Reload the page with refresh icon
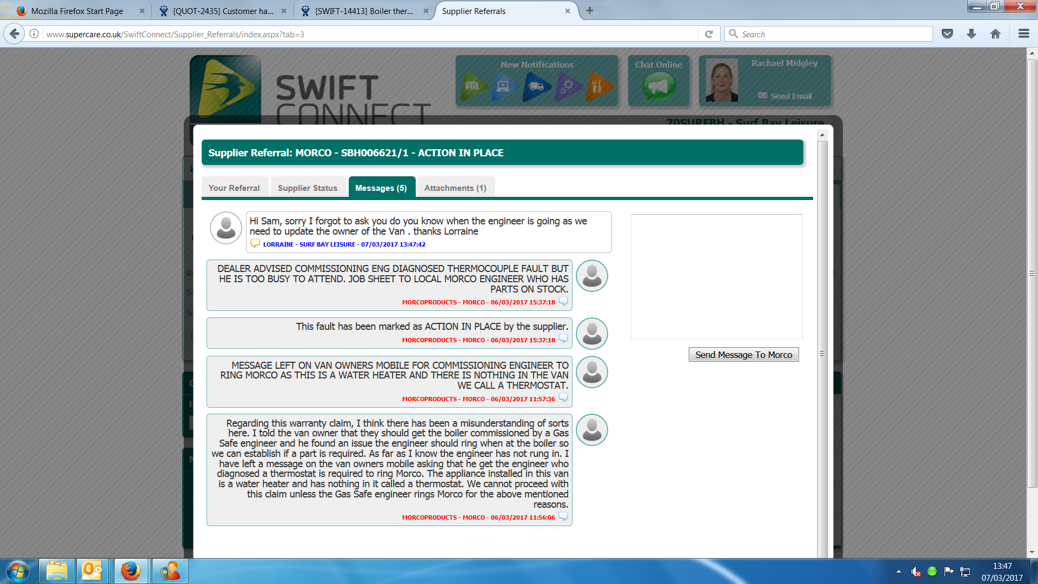Viewport: 1038px width, 584px height. click(709, 34)
